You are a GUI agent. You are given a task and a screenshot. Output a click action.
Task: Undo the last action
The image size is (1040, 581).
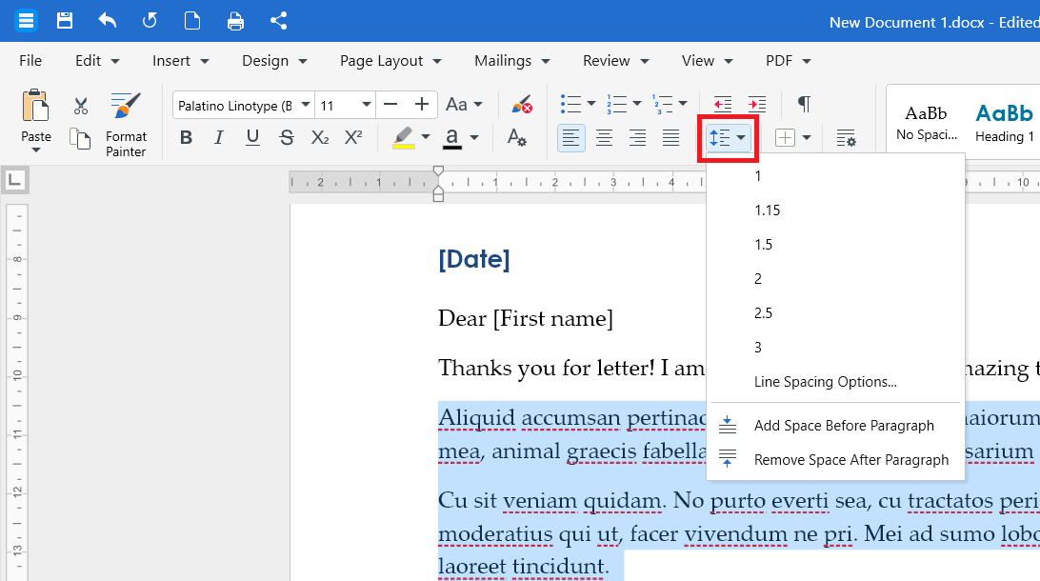pos(108,21)
